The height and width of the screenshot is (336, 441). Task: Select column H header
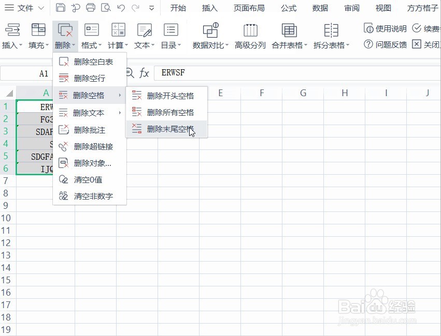tap(345, 93)
